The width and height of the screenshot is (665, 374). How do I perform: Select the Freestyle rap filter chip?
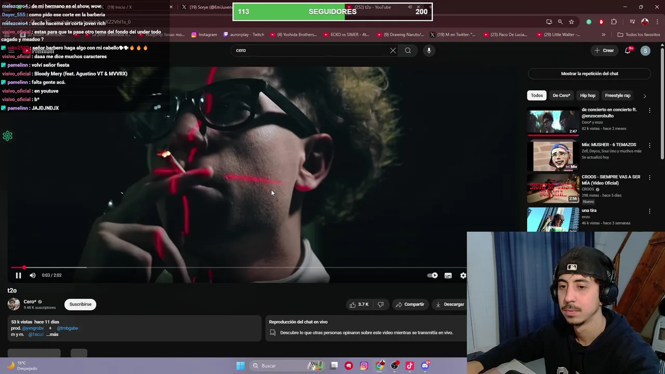(x=618, y=96)
